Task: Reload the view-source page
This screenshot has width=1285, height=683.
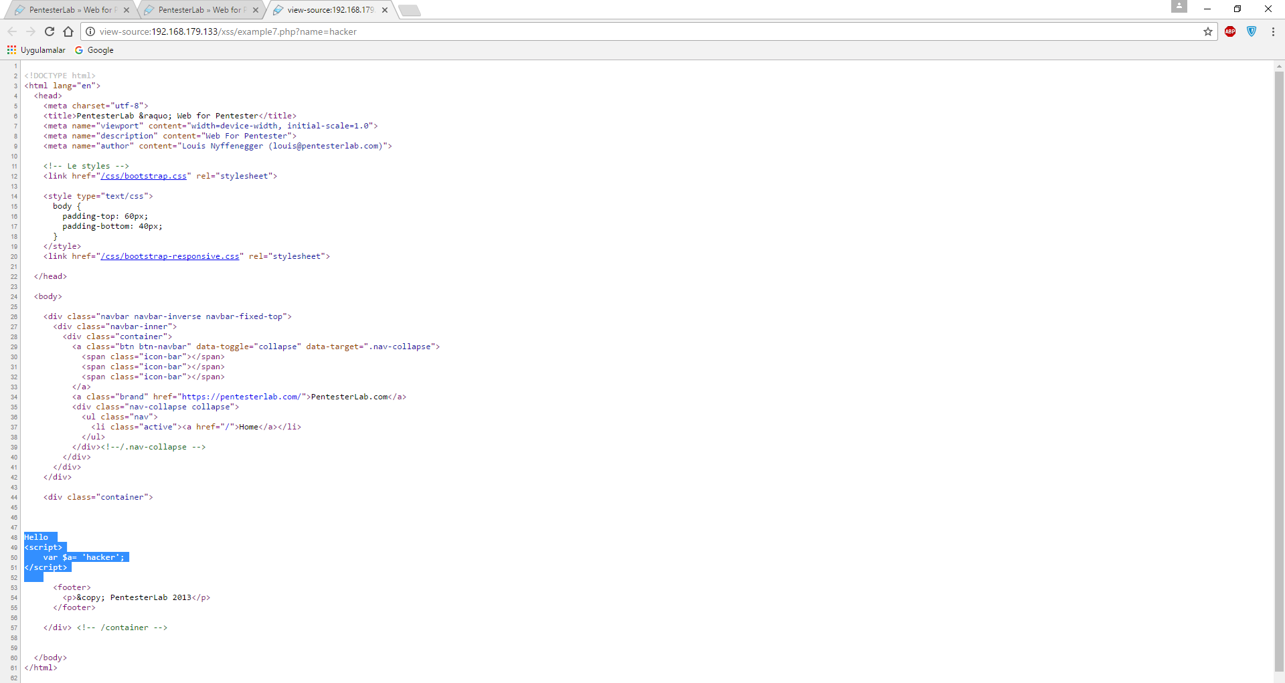Action: tap(50, 31)
